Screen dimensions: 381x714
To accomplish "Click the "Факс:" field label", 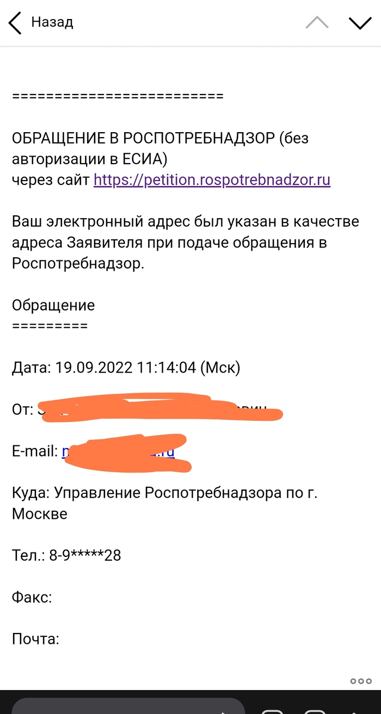I will (x=32, y=598).
